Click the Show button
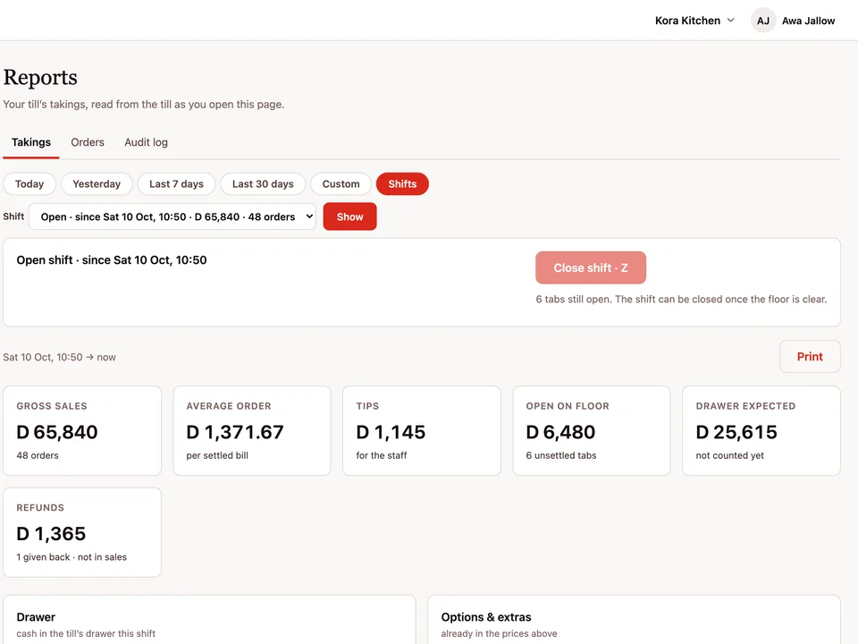This screenshot has height=644, width=858. 349,216
